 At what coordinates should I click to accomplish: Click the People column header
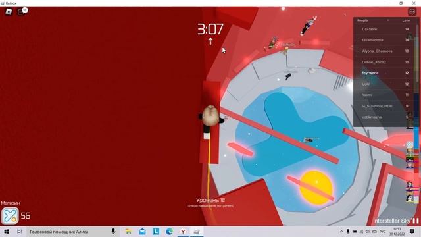[x=362, y=20]
